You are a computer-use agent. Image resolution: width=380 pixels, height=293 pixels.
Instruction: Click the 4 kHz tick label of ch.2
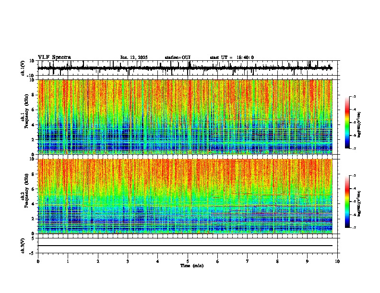[33, 204]
